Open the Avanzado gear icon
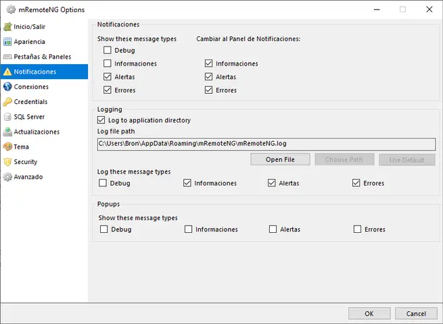 coord(7,177)
